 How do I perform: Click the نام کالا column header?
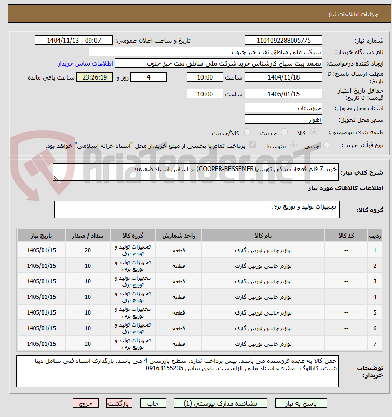click(x=263, y=236)
